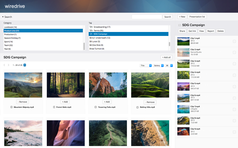Click into the search text field
This screenshot has width=238, height=148.
(x=147, y=17)
